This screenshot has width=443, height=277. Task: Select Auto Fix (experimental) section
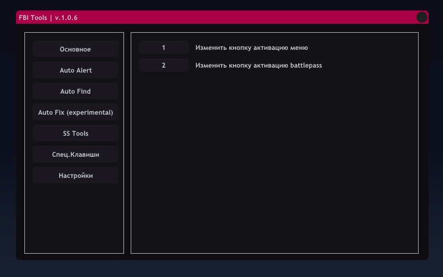75,112
